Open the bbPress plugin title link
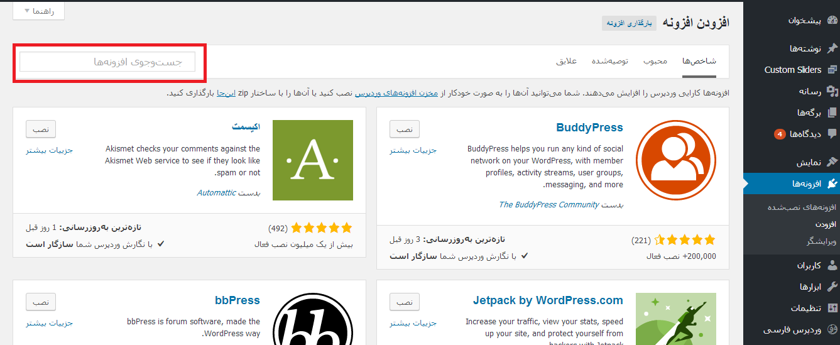Viewport: 840px width, 345px height. (236, 300)
